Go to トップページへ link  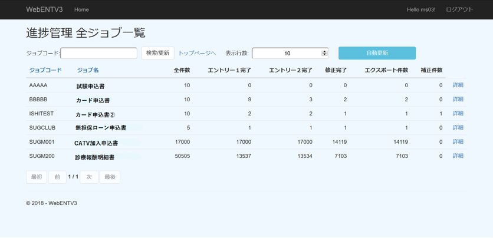[x=197, y=53]
